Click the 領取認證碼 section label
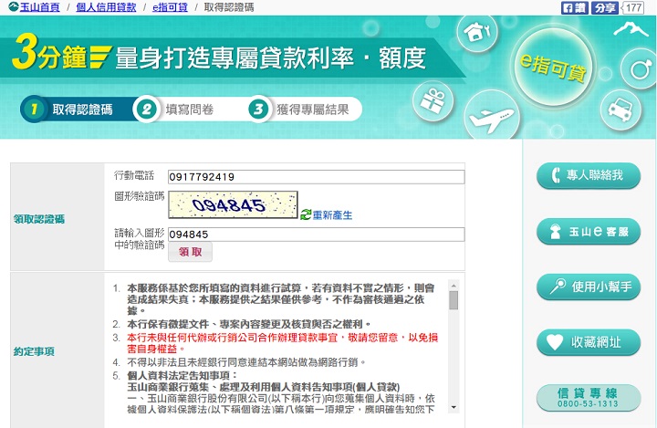The height and width of the screenshot is (428, 657). click(x=39, y=219)
